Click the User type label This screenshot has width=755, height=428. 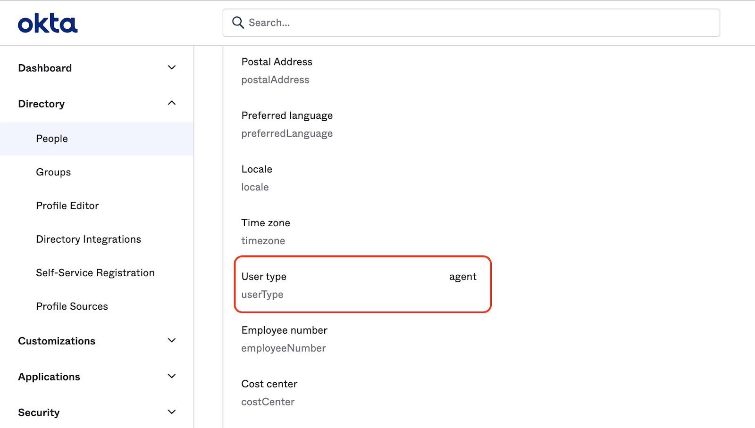click(264, 277)
